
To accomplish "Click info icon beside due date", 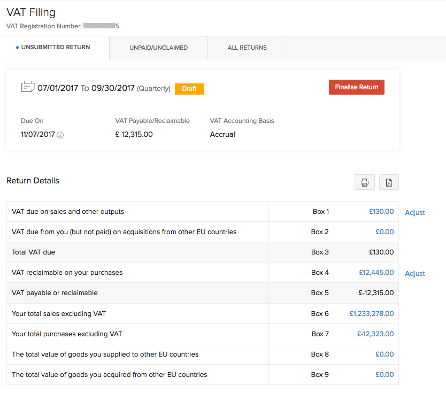I will pos(60,135).
